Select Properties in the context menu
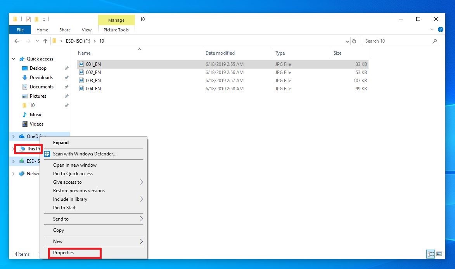Viewport: 455px width, 269px height. click(x=64, y=253)
